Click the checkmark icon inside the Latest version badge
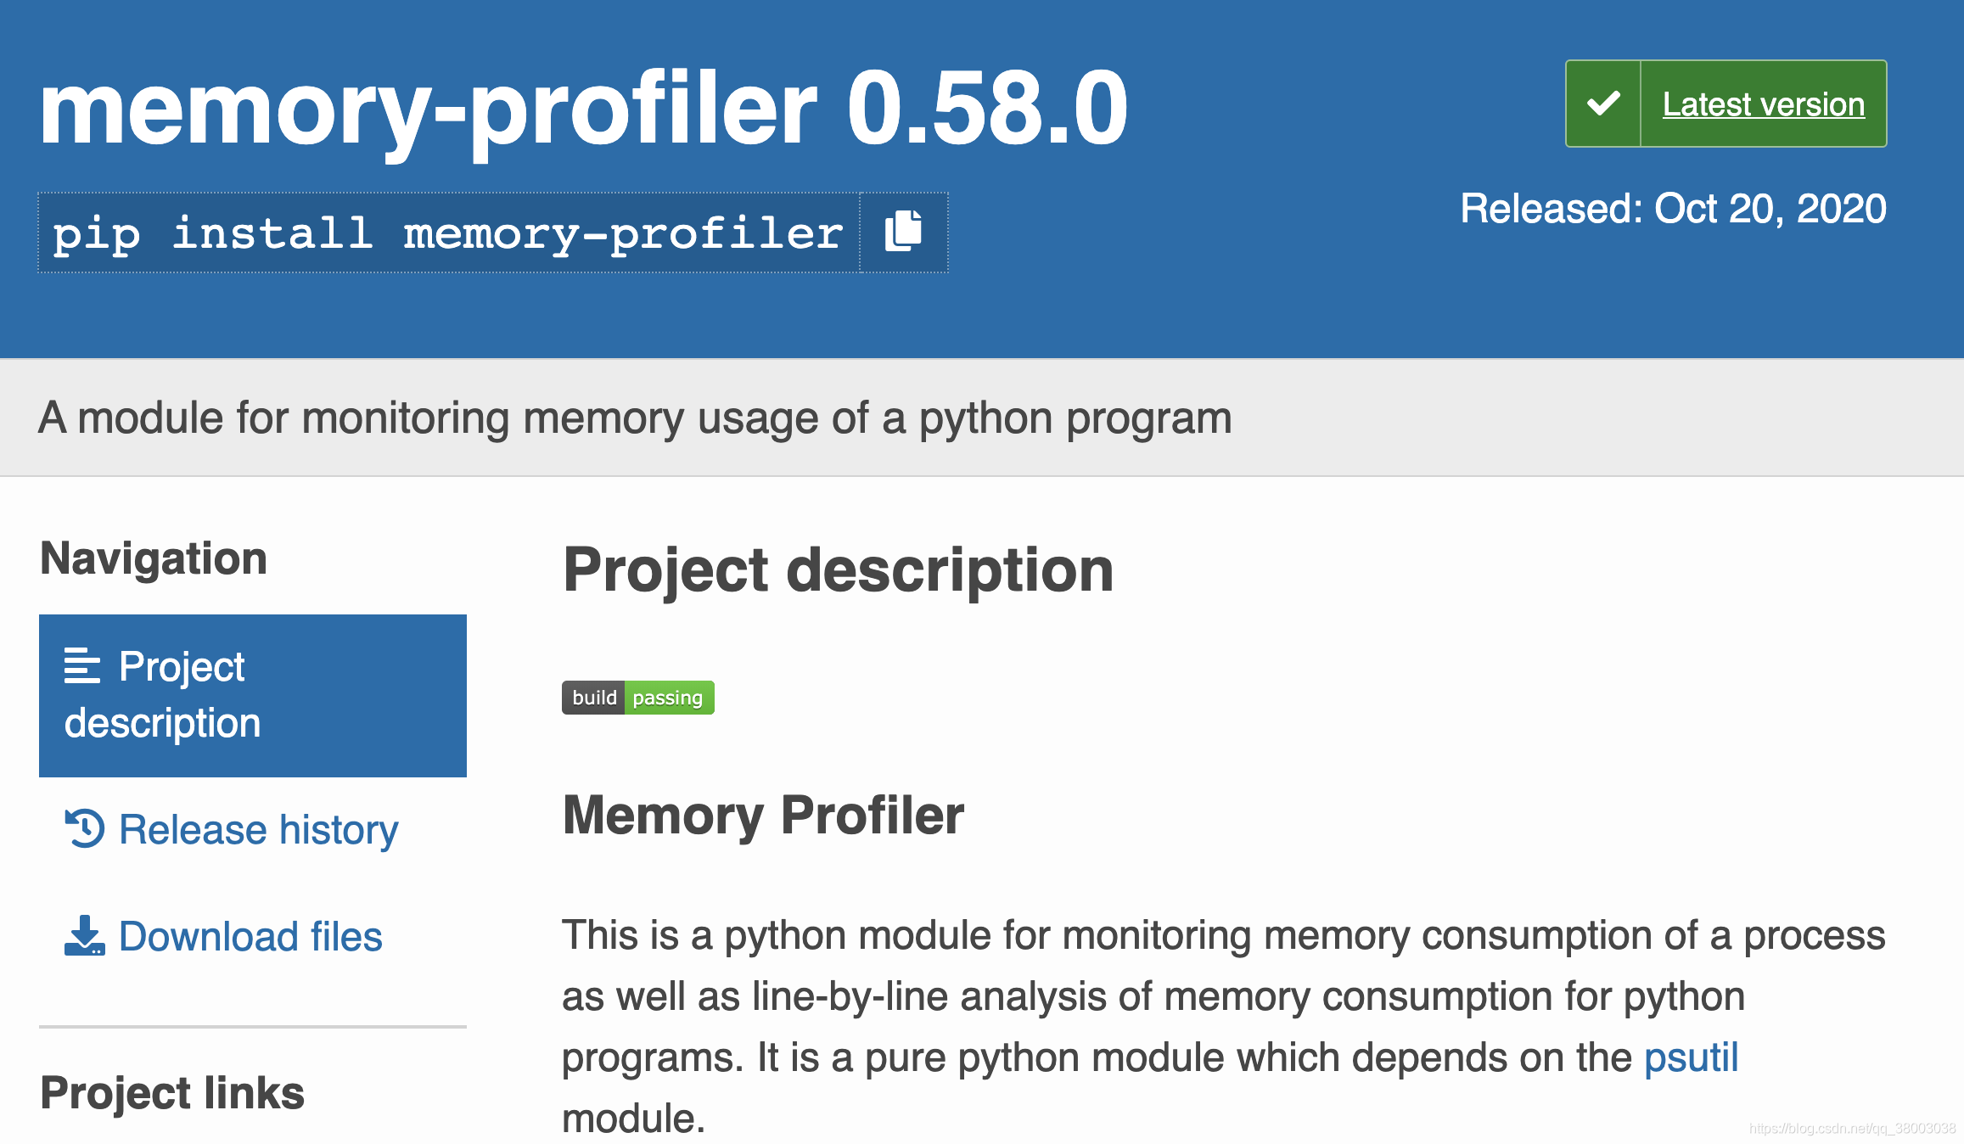Screen dimensions: 1964x1144 (x=1603, y=103)
